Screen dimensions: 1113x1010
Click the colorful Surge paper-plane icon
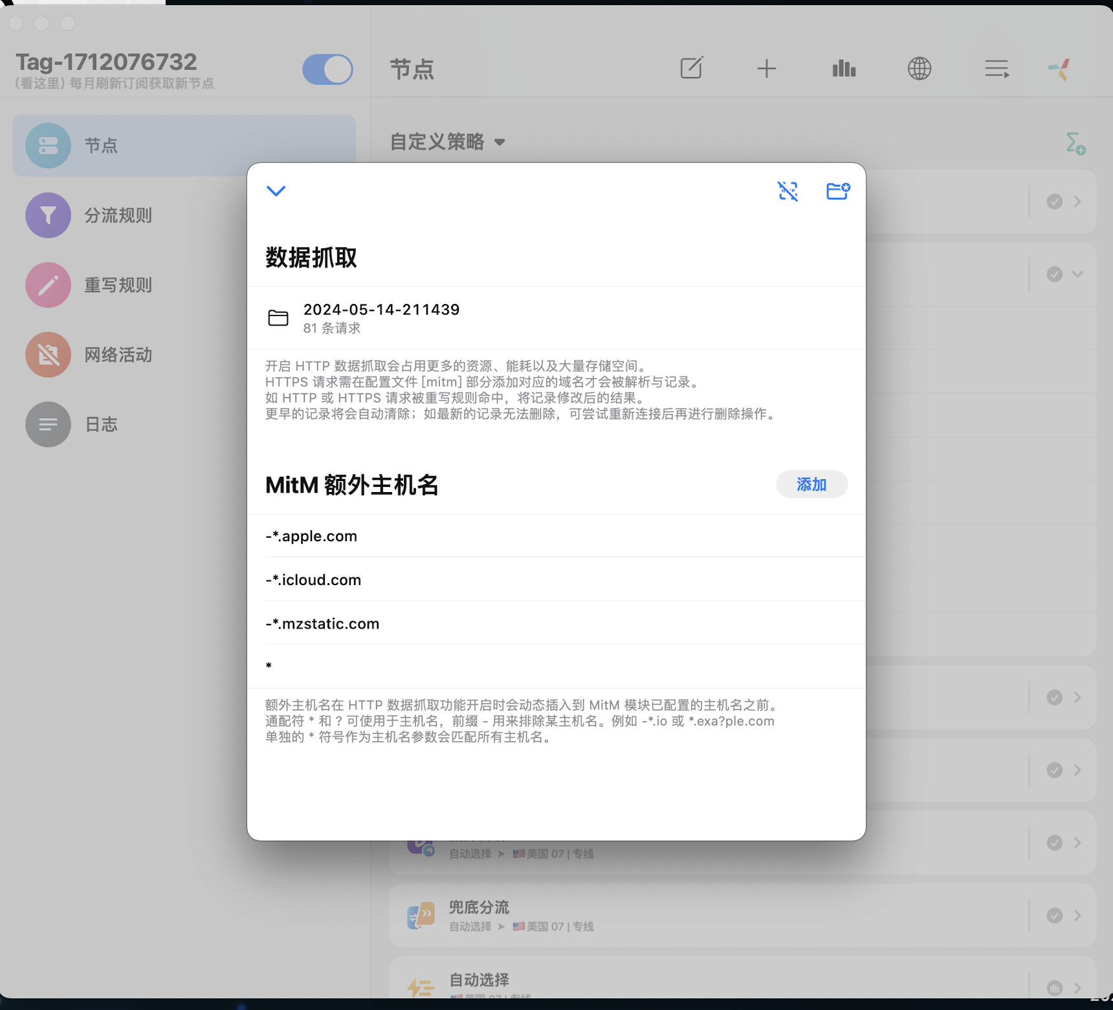[x=1059, y=67]
